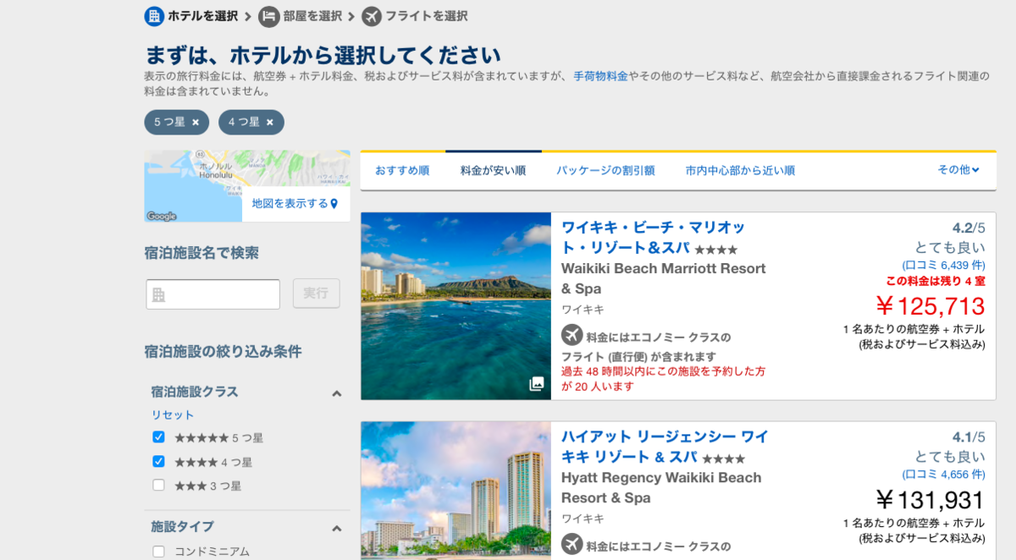
Task: Click the room key icon beside 部屋を選択
Action: click(269, 16)
